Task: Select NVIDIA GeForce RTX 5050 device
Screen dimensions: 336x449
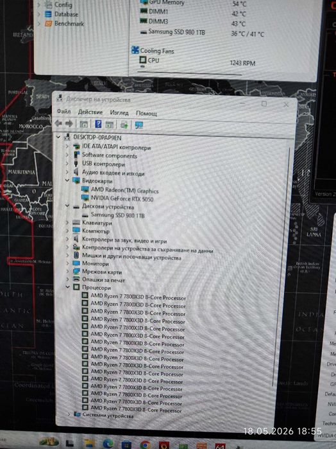Action: 122,198
